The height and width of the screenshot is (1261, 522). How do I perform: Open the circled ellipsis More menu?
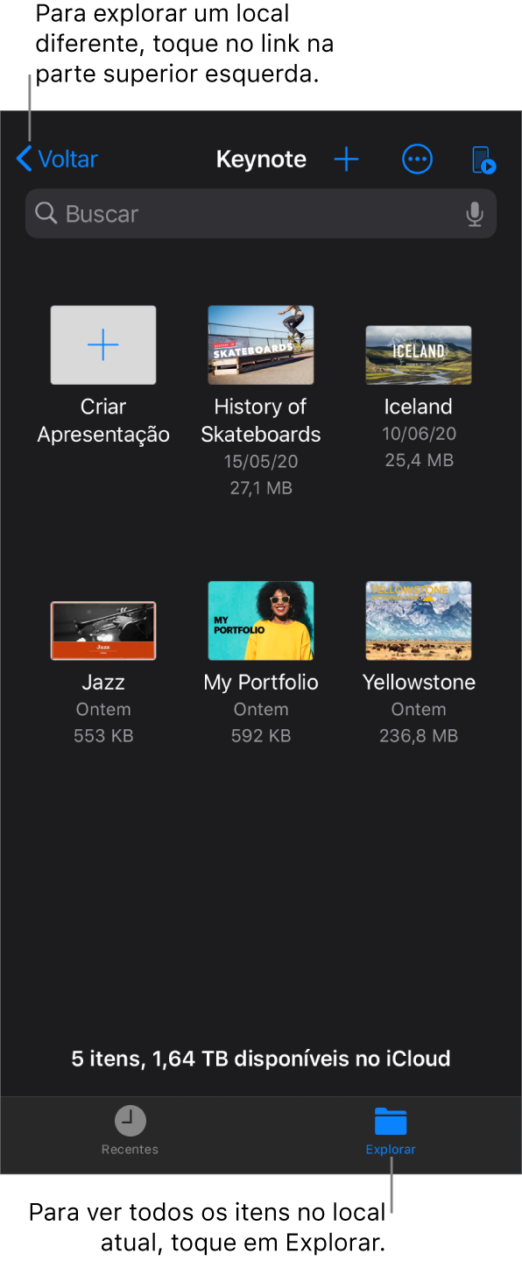[417, 159]
